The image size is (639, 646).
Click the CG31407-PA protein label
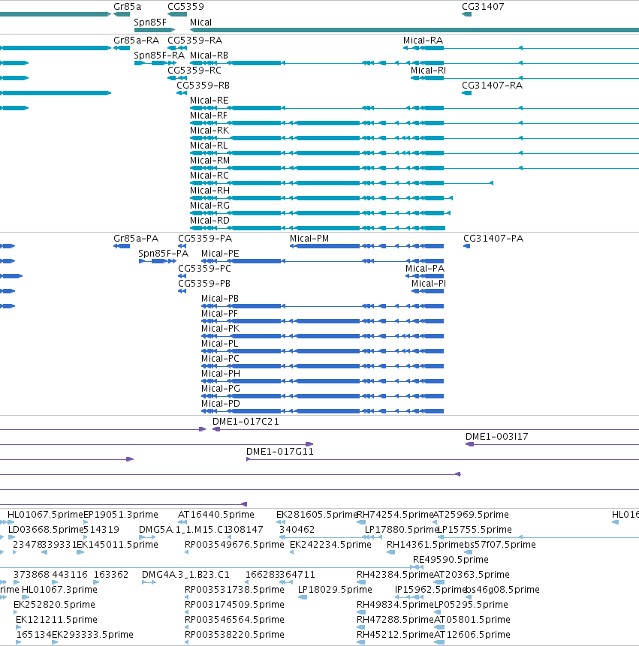pos(493,239)
